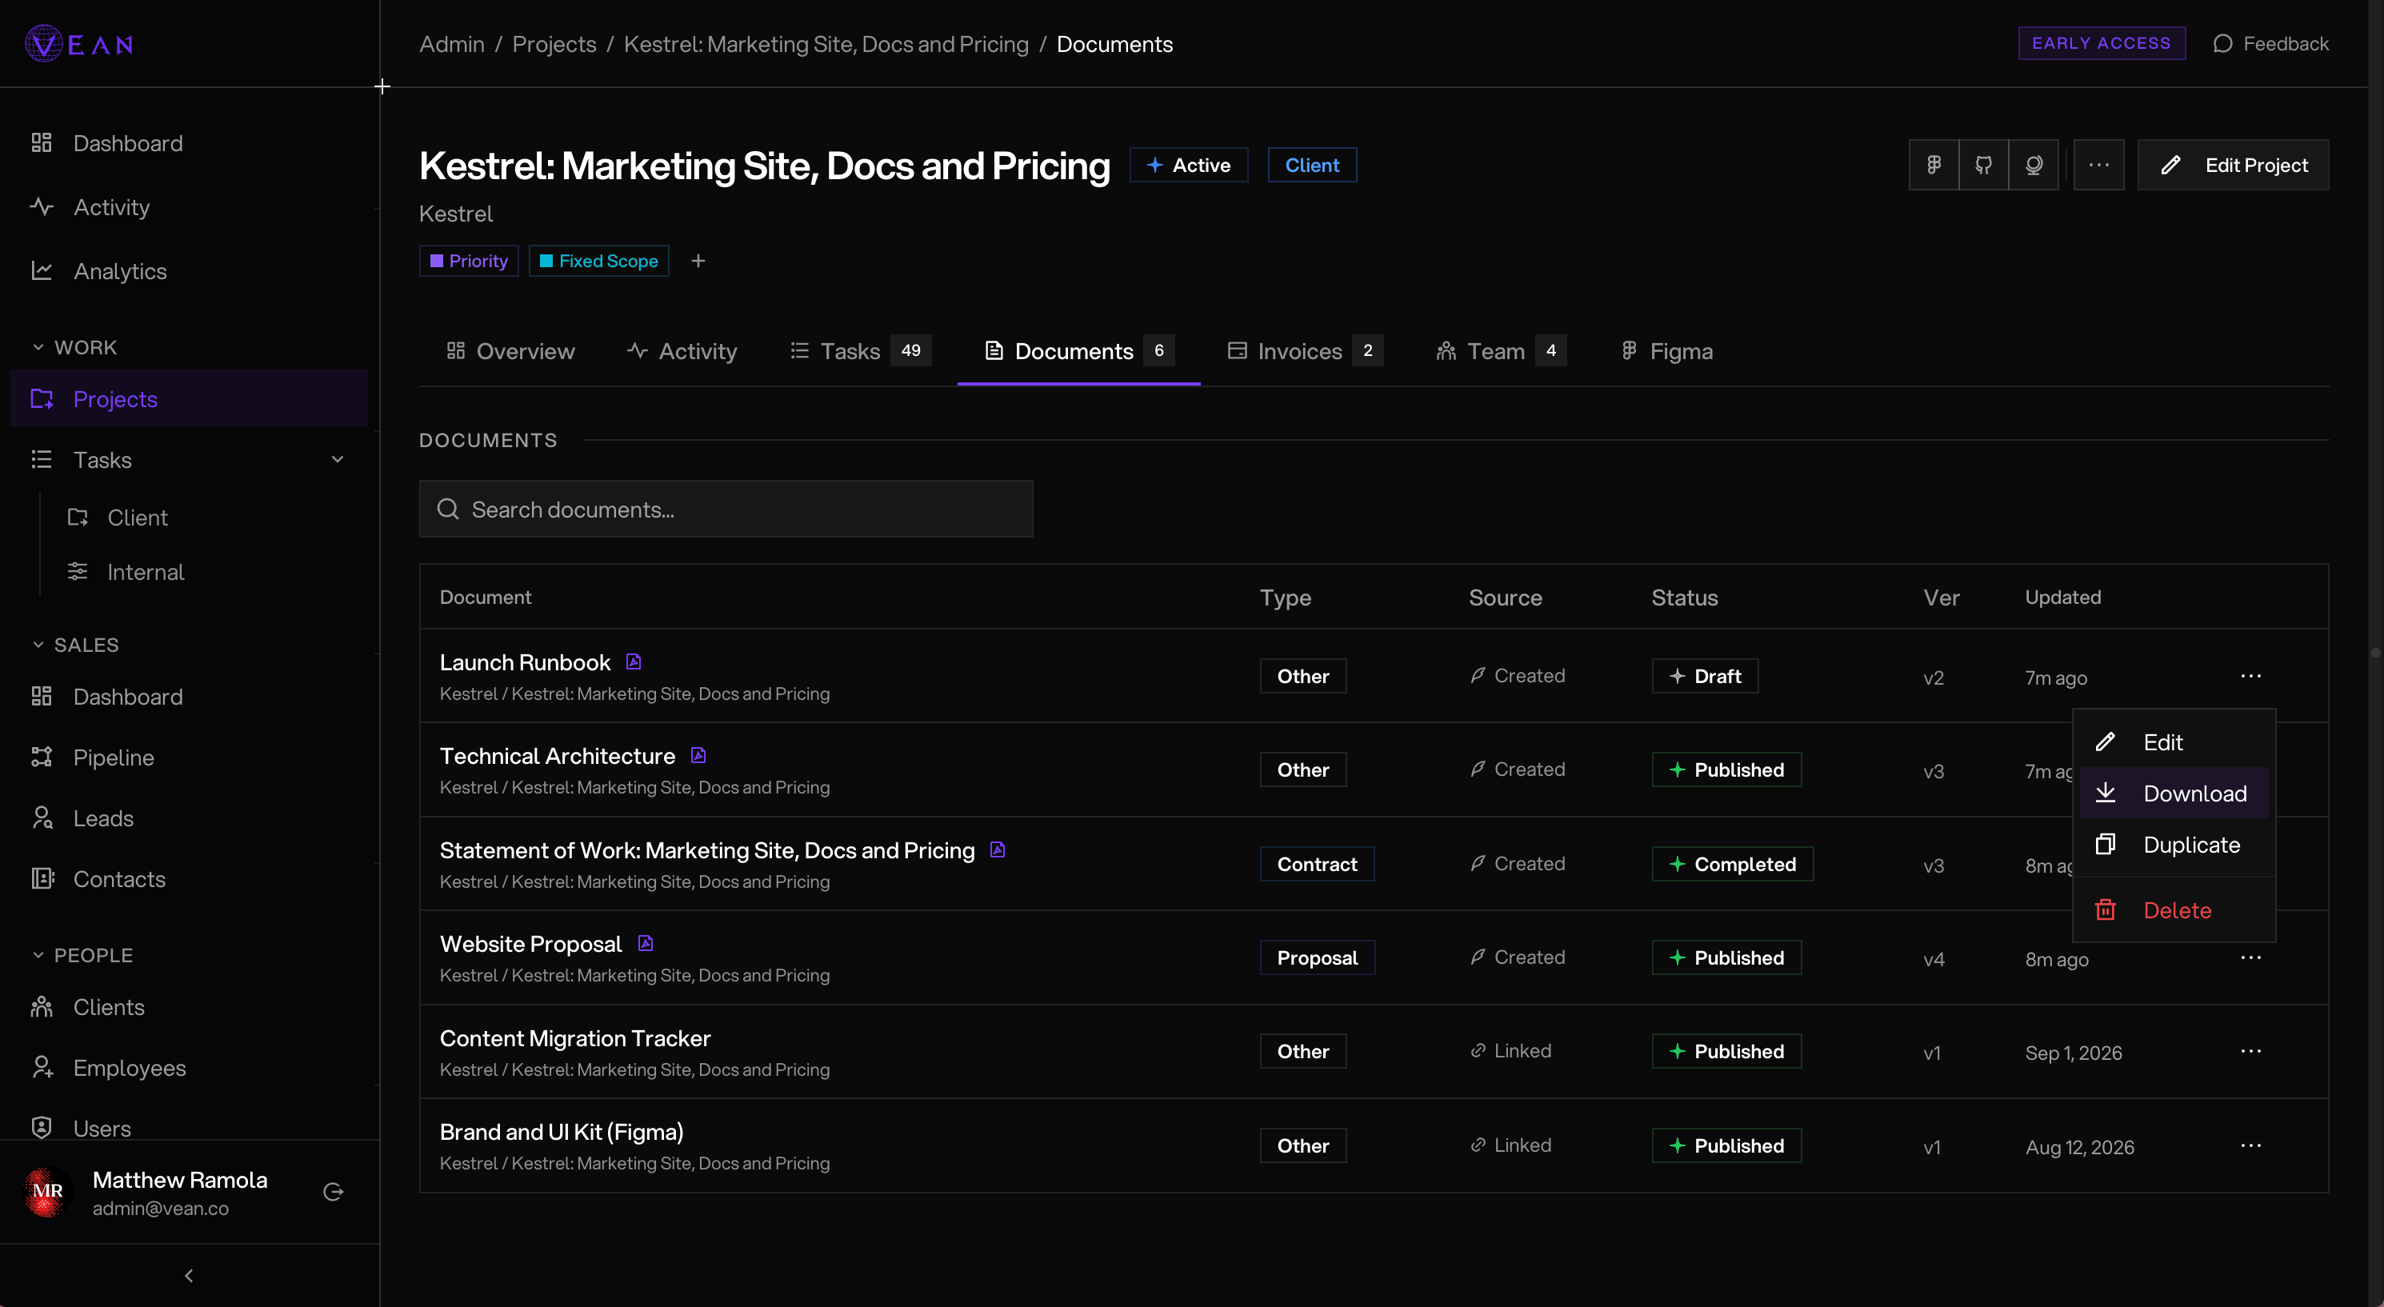The image size is (2384, 1307).
Task: Switch to the Invoices tab
Action: 1305,351
